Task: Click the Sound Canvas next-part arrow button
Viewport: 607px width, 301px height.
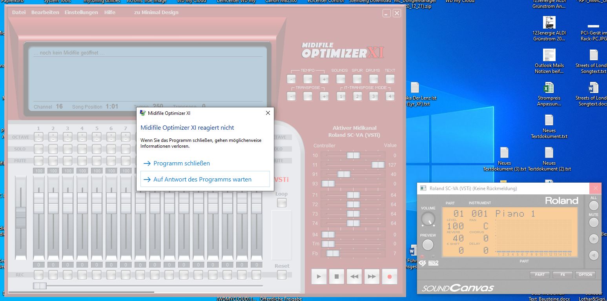Action: [x=594, y=239]
